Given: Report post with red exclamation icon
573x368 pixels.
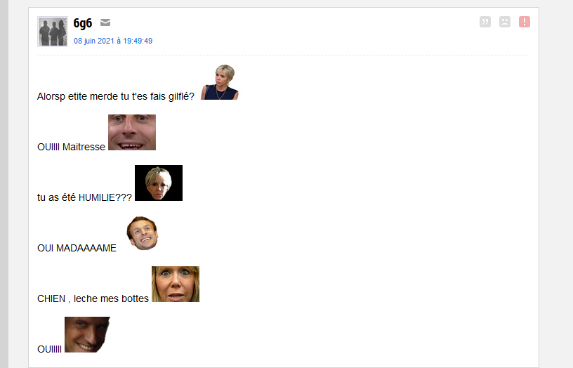Looking at the screenshot, I should click(525, 22).
